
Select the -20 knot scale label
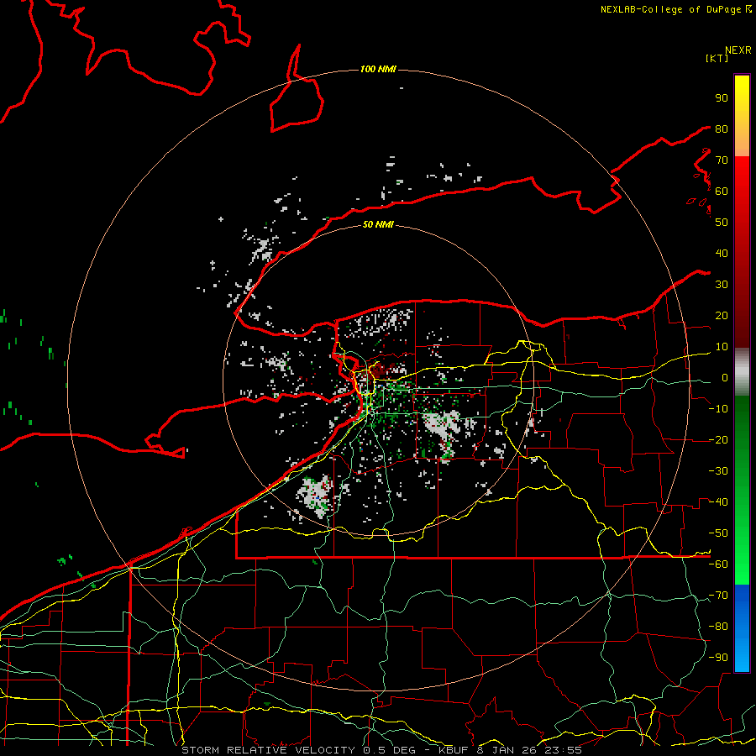pyautogui.click(x=718, y=439)
